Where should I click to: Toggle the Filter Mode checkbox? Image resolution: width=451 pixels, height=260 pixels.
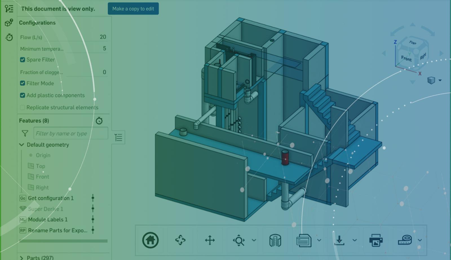(23, 83)
